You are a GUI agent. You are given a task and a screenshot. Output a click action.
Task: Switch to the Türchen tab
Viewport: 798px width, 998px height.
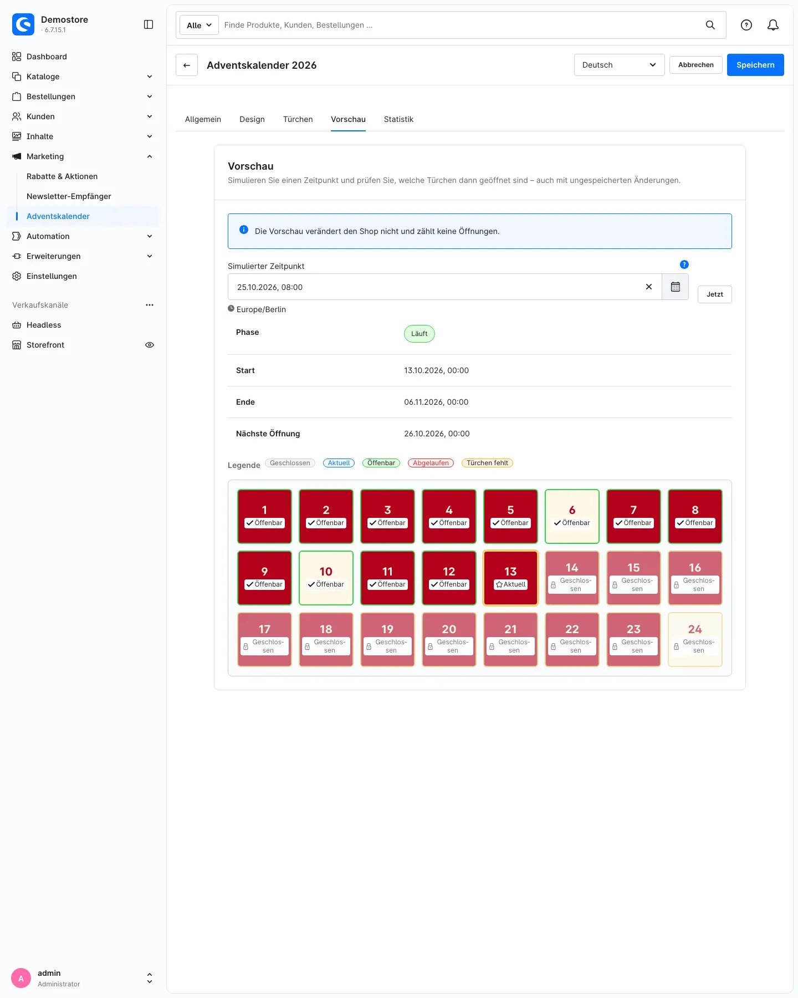click(x=298, y=119)
